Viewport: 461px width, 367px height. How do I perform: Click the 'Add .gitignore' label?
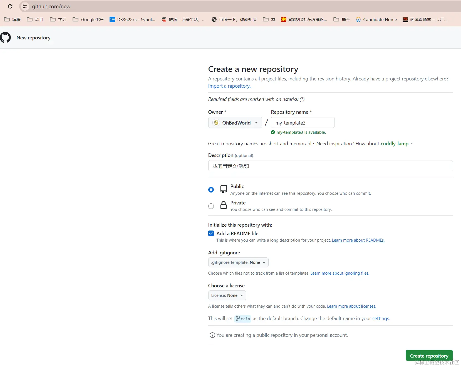(224, 253)
